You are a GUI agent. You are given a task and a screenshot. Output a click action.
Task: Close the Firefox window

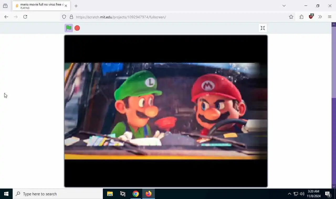[330, 6]
